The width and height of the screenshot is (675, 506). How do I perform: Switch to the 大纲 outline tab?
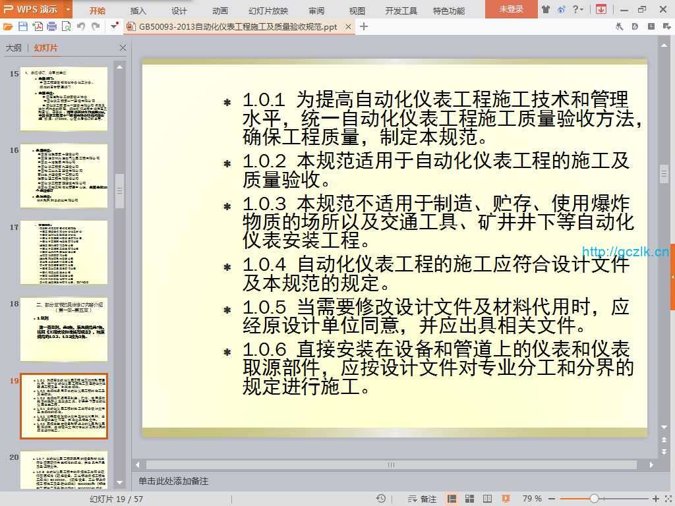pos(14,48)
